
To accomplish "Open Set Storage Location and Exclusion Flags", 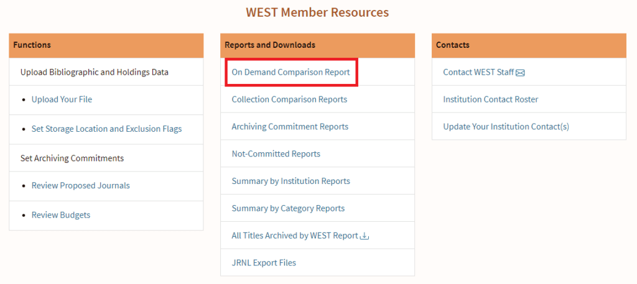I will pyautogui.click(x=107, y=129).
